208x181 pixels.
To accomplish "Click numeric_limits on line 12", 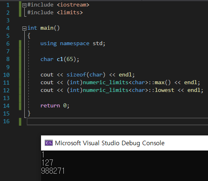I will (106, 90).
